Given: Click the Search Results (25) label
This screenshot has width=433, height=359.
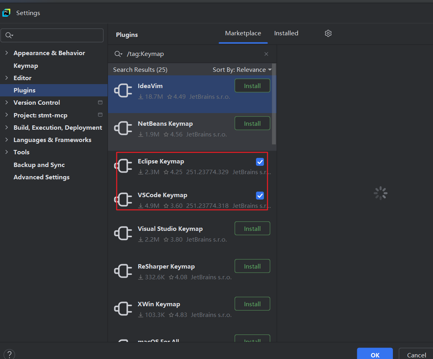Looking at the screenshot, I should point(140,69).
